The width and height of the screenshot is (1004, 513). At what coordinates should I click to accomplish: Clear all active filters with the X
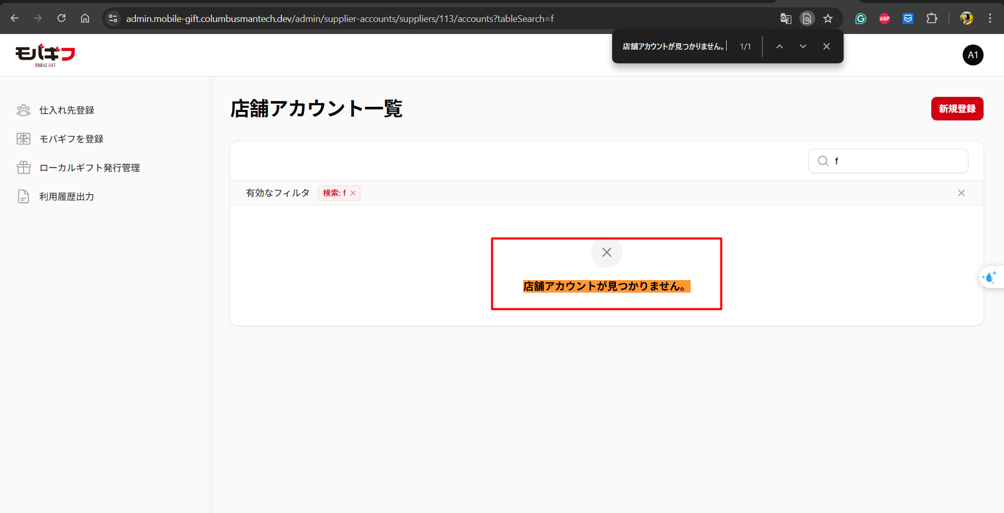[x=961, y=193]
